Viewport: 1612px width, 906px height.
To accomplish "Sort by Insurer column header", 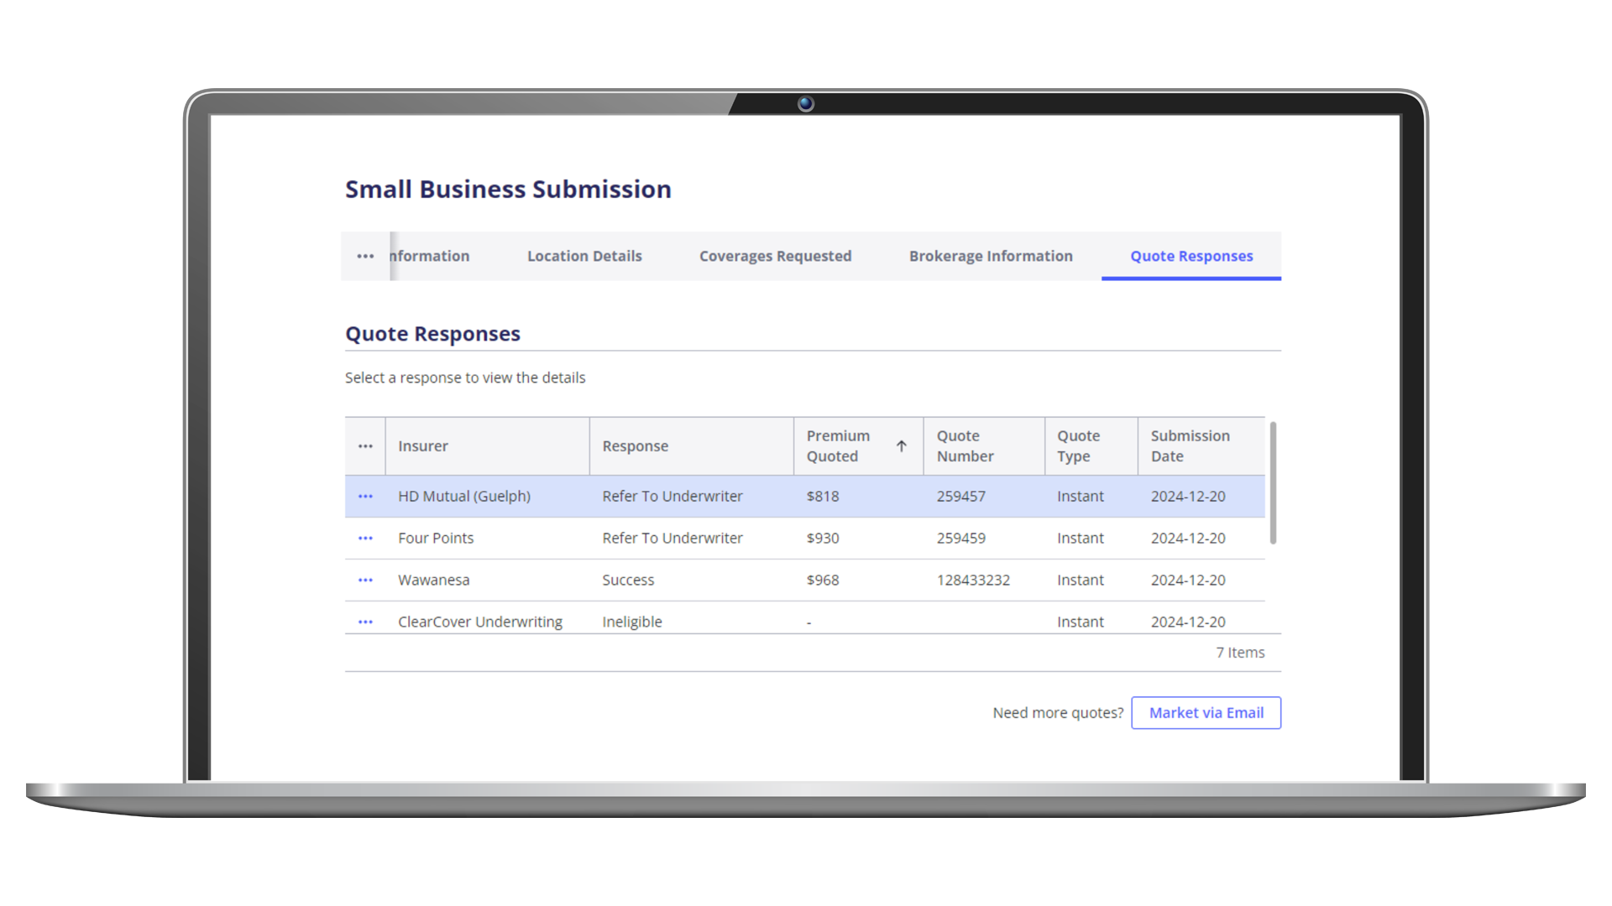I will (423, 446).
